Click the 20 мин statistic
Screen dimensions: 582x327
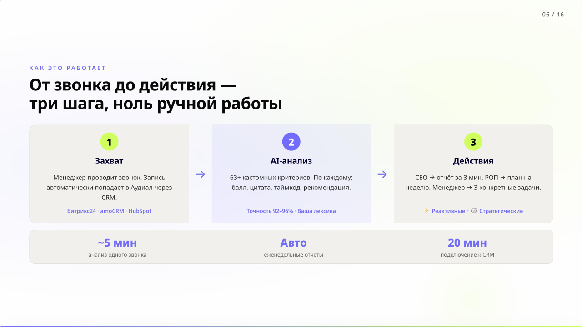[467, 243]
